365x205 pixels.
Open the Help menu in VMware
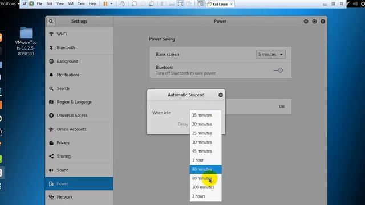click(x=92, y=4)
